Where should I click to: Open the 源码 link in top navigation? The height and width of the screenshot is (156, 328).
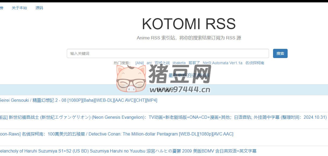pyautogui.click(x=39, y=8)
